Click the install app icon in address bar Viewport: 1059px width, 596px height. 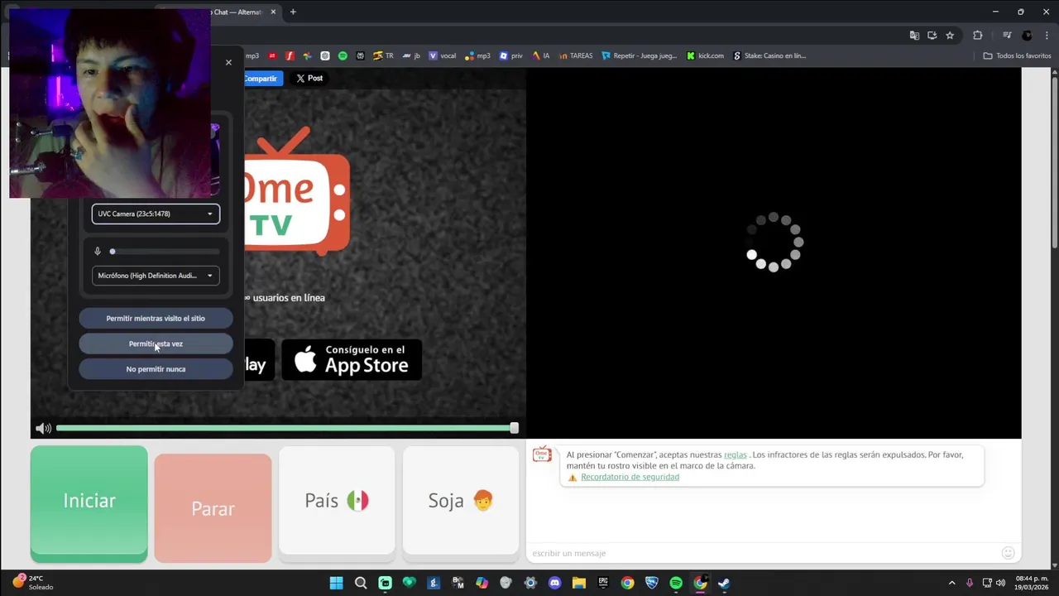pyautogui.click(x=932, y=35)
